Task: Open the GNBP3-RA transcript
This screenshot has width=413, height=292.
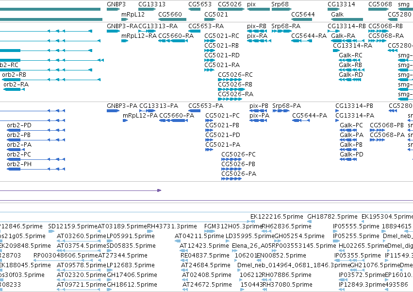Action: [113, 31]
